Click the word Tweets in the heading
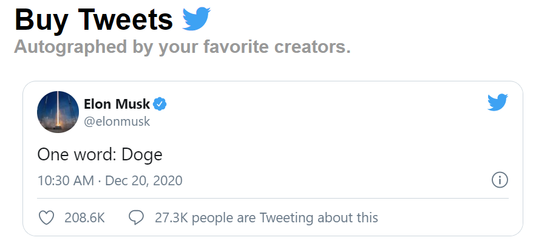 [x=126, y=19]
